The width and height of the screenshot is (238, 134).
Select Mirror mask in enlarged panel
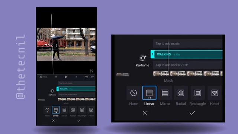coord(165,93)
